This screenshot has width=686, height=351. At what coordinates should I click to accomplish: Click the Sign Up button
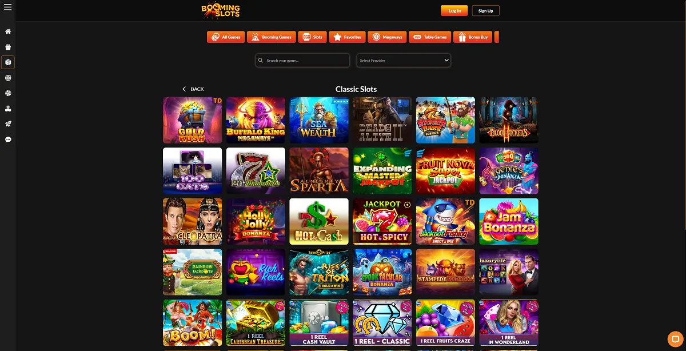pos(485,11)
